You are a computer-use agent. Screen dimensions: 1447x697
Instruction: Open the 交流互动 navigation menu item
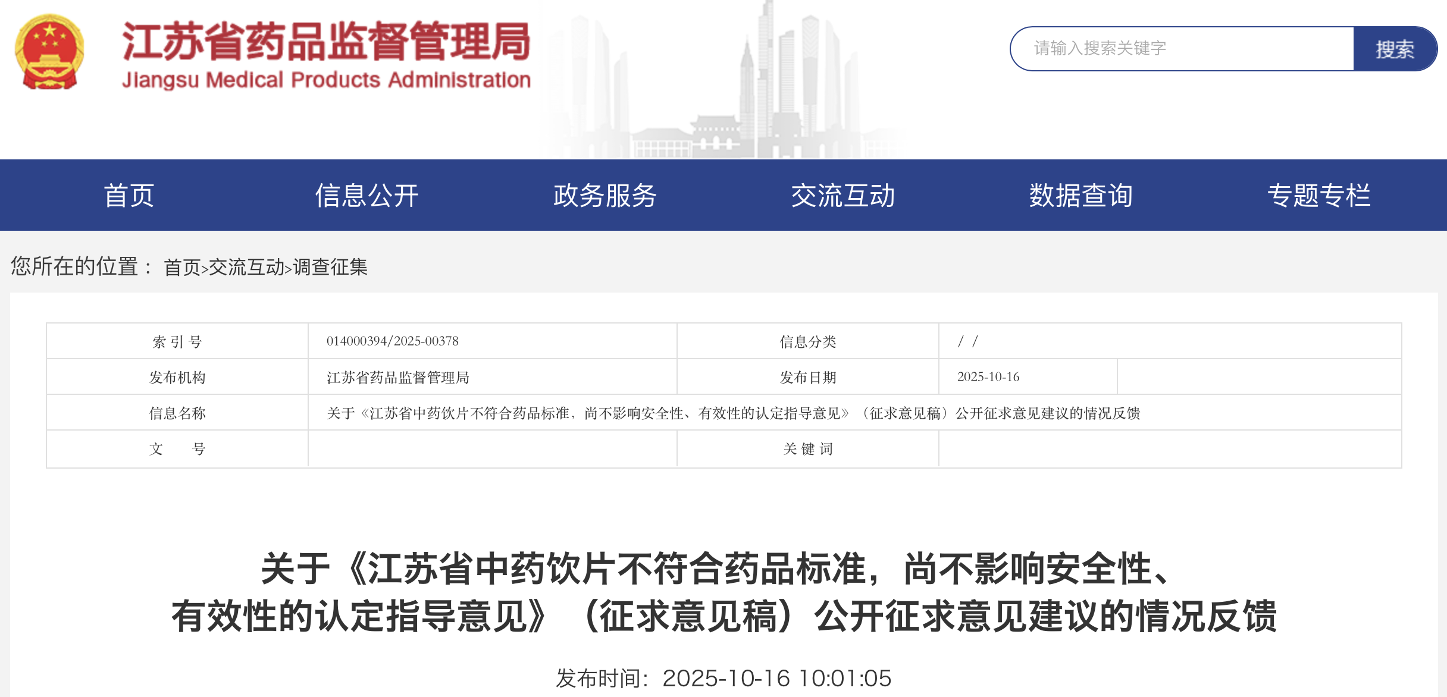coord(842,196)
